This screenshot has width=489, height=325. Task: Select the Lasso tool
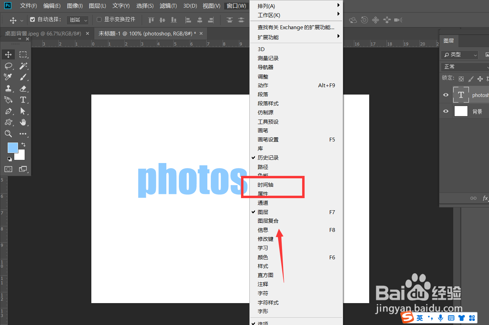(x=8, y=66)
